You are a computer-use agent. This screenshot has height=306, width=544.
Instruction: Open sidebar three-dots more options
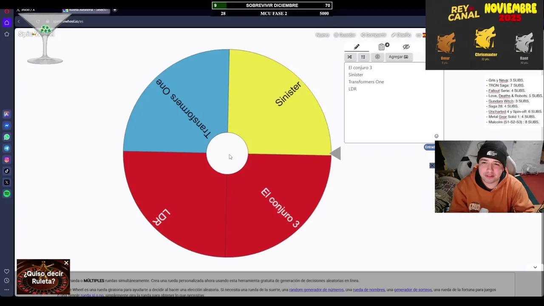pos(7,289)
